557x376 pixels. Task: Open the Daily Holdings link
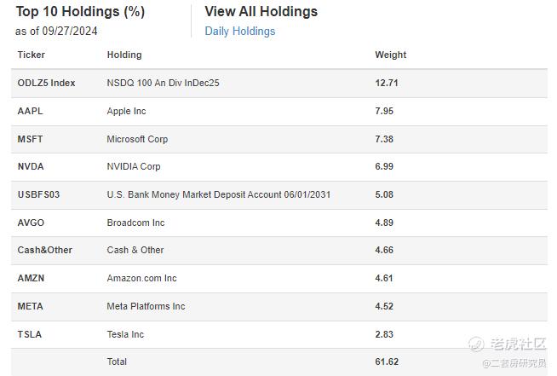pyautogui.click(x=239, y=32)
